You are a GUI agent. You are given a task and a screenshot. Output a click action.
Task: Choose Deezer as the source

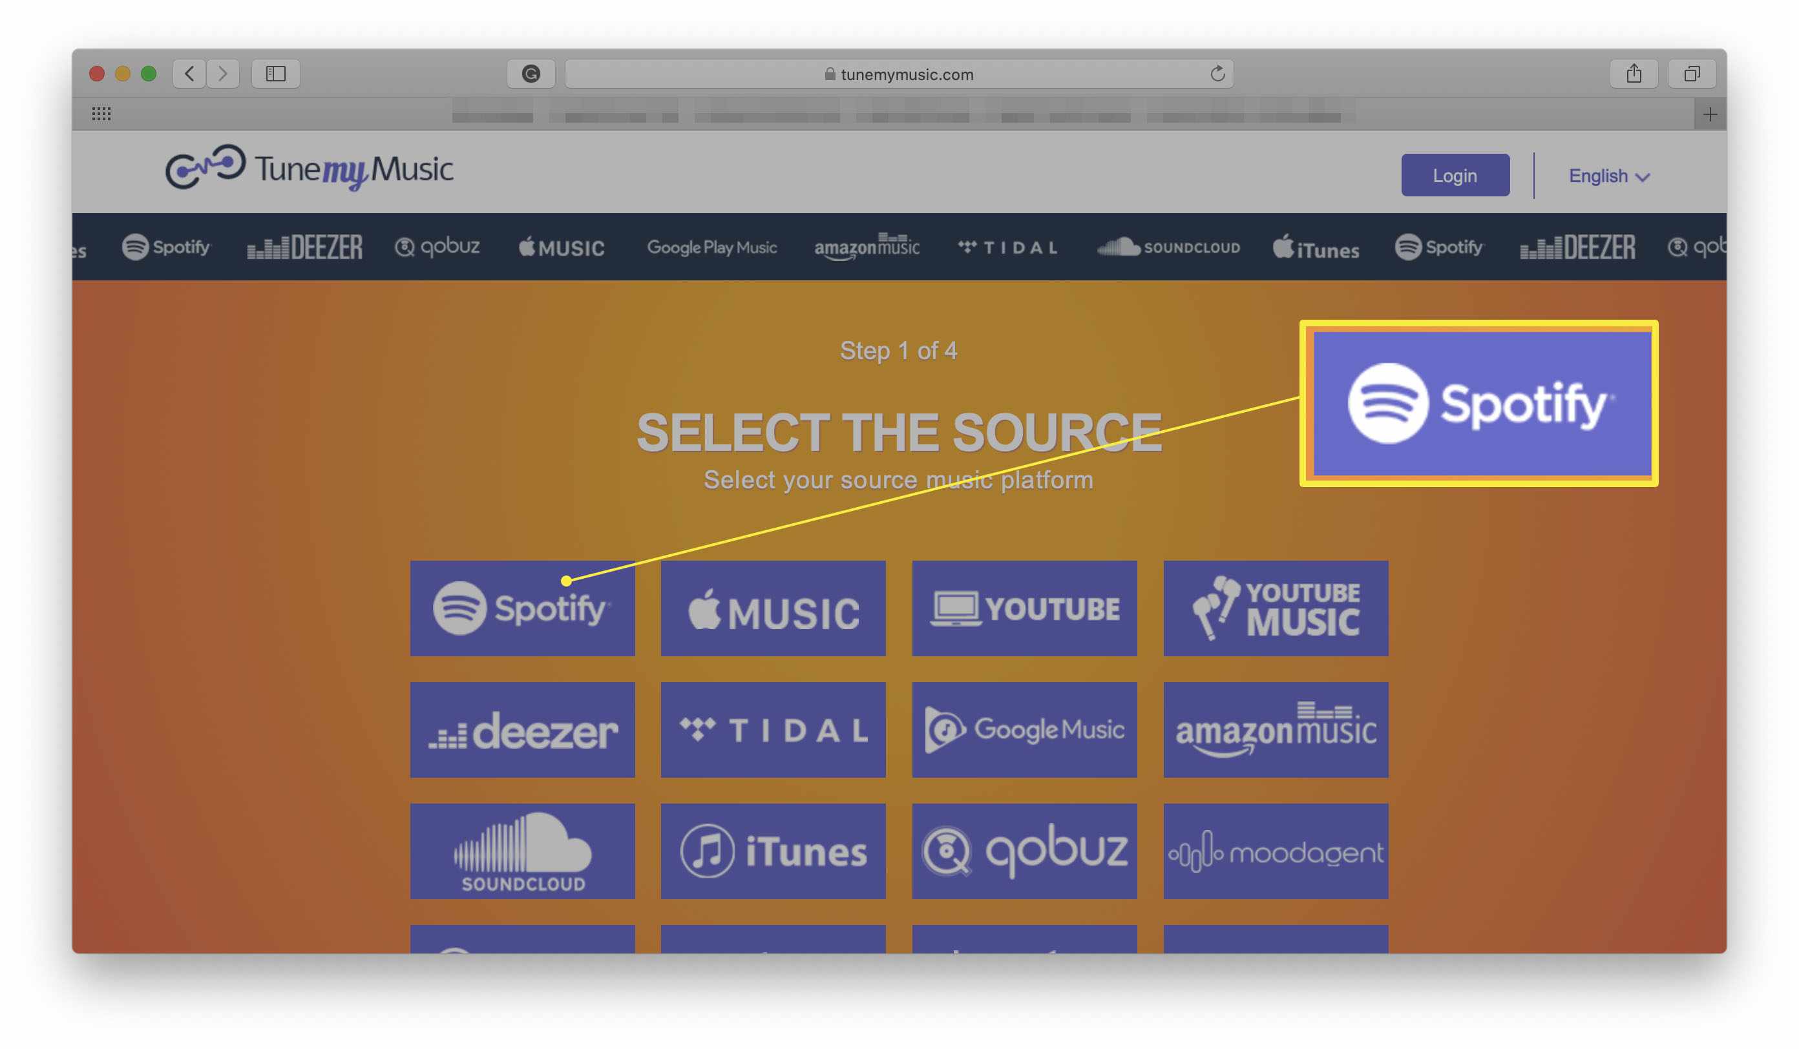pyautogui.click(x=522, y=729)
